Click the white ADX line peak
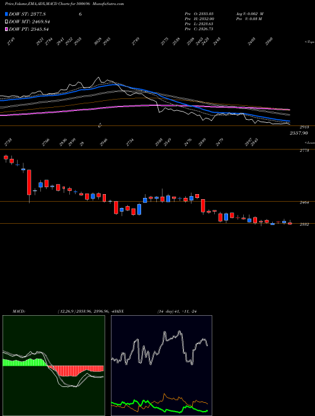This screenshot has width=315, height=416. coord(180,332)
